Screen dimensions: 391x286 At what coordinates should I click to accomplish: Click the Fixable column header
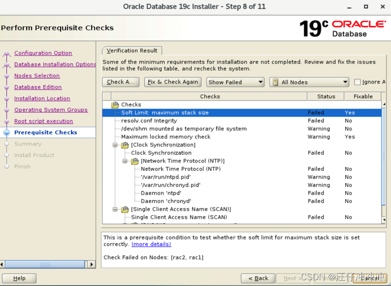tap(363, 96)
